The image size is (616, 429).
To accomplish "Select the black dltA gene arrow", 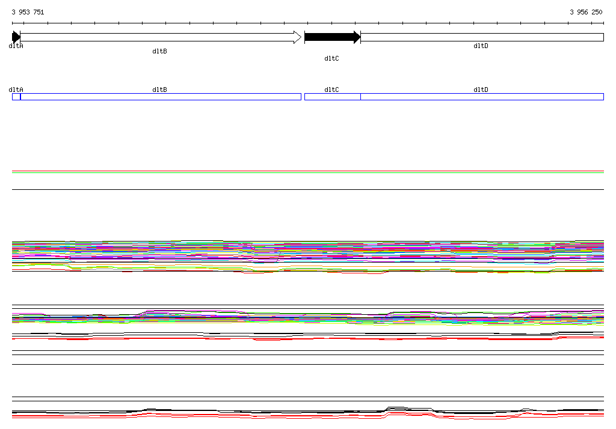I will point(16,37).
